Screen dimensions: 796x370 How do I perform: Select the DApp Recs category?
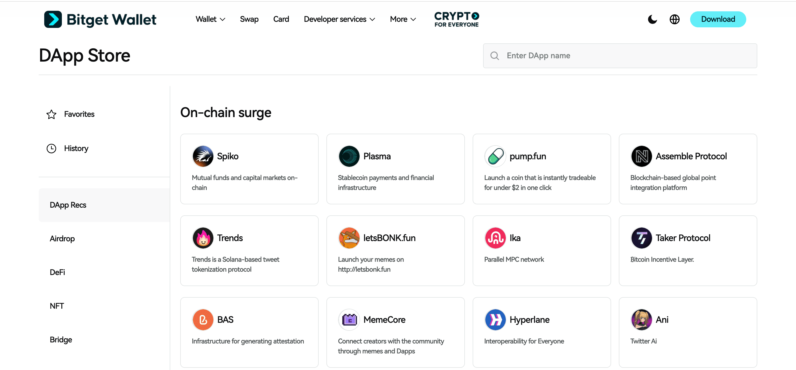104,205
